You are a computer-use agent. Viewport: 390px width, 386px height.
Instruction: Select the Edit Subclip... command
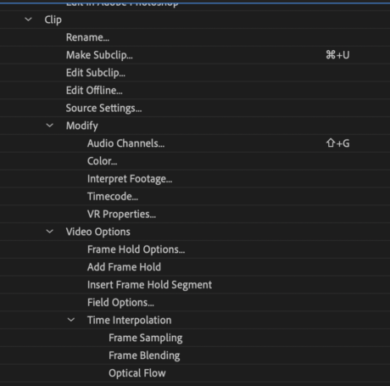[96, 73]
